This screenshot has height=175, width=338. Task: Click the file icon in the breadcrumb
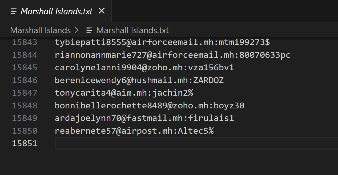89,30
